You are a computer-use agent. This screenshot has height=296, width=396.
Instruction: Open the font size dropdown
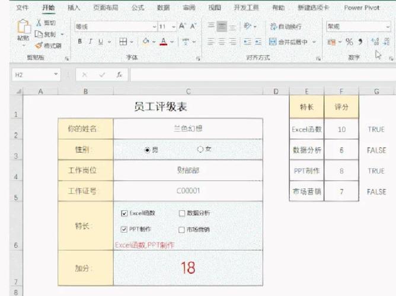174,27
